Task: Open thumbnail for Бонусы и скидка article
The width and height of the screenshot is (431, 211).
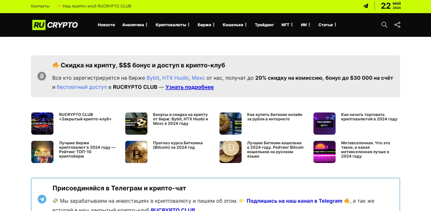Action: point(136,124)
